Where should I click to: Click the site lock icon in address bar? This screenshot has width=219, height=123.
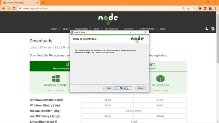[x=20, y=8]
